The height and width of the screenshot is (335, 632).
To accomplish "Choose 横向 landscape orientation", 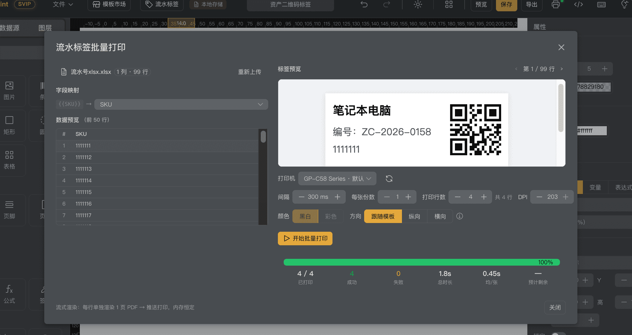I will 440,216.
